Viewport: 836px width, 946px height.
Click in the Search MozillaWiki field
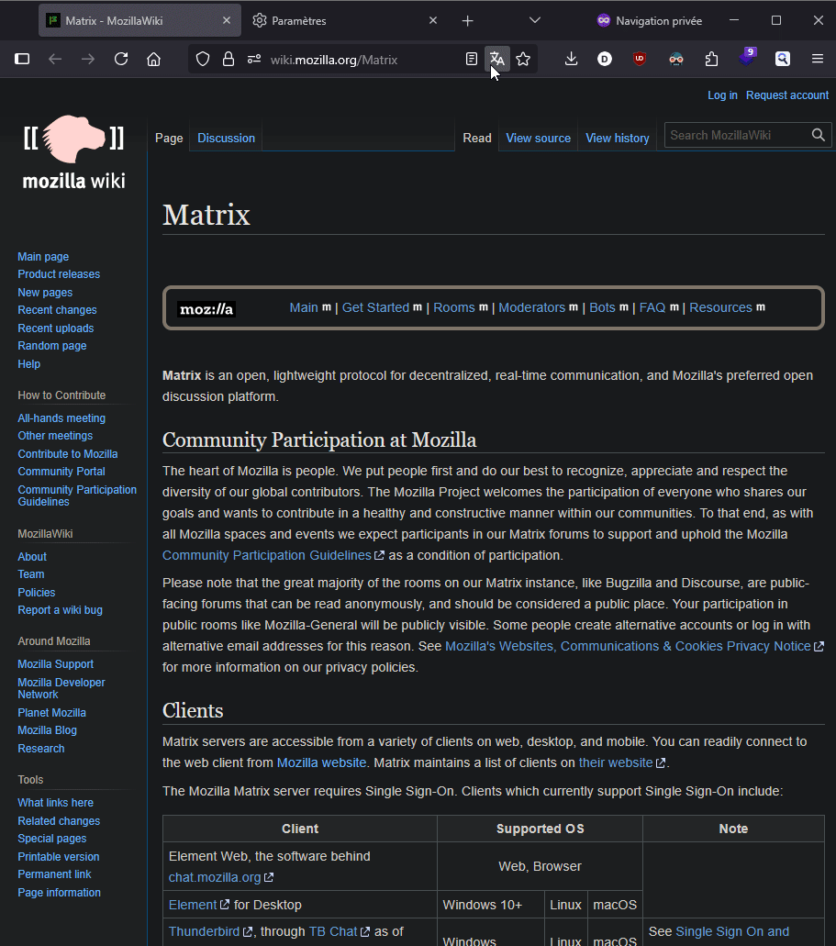735,135
